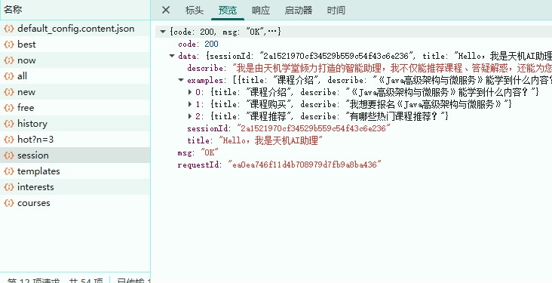Click the describe property string value
552x283 pixels.
click(x=392, y=68)
